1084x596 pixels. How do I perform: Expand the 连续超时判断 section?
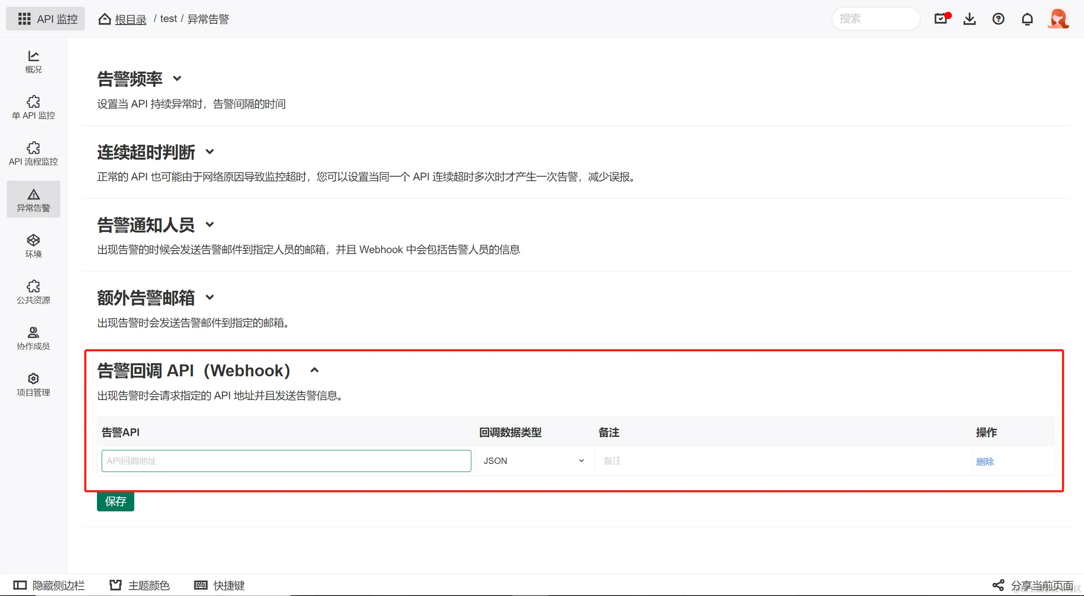point(210,152)
